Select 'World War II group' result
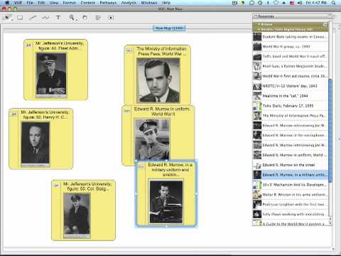This screenshot has width=341, height=256. click(291, 46)
